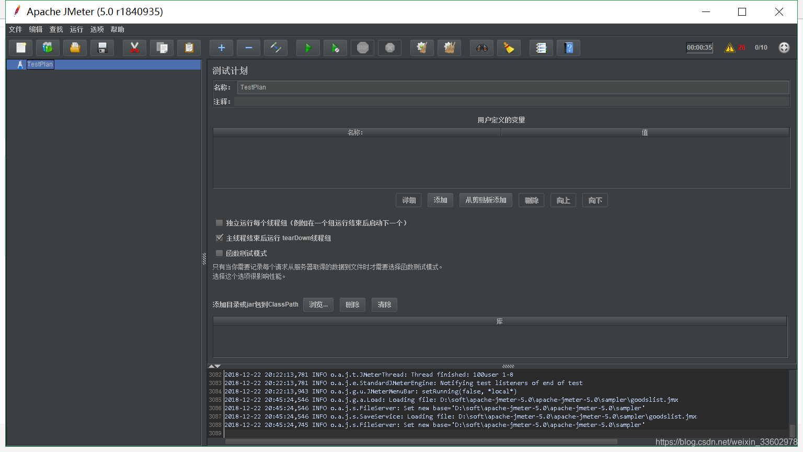
Task: Click the Clear All results icon
Action: [450, 48]
